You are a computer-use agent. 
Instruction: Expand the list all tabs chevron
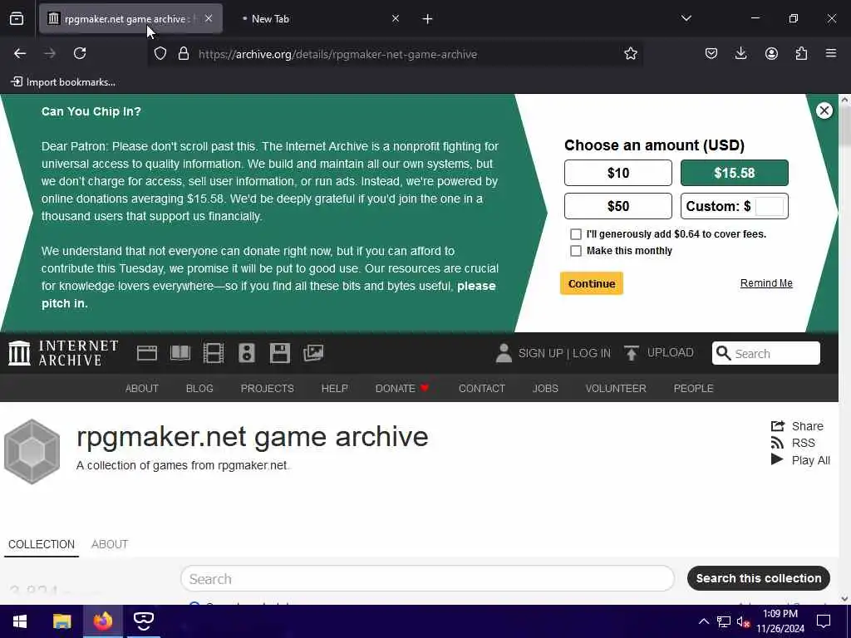[686, 18]
